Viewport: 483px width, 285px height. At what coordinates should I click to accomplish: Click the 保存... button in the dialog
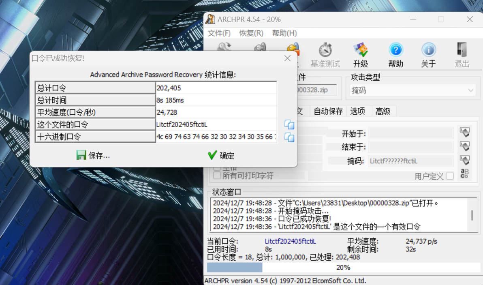pos(93,155)
